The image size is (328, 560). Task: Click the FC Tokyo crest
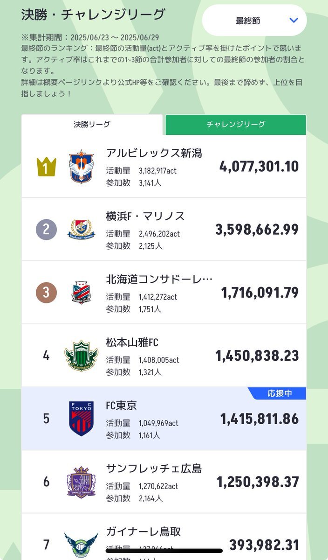click(81, 419)
